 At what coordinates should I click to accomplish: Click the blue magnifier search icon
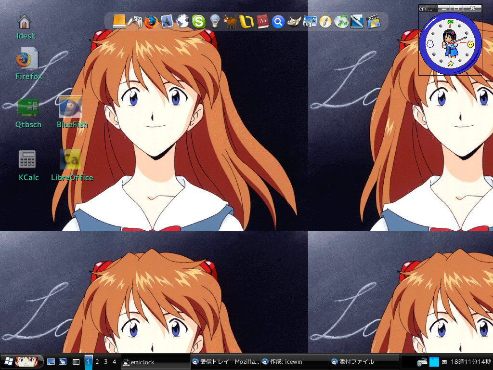point(278,22)
